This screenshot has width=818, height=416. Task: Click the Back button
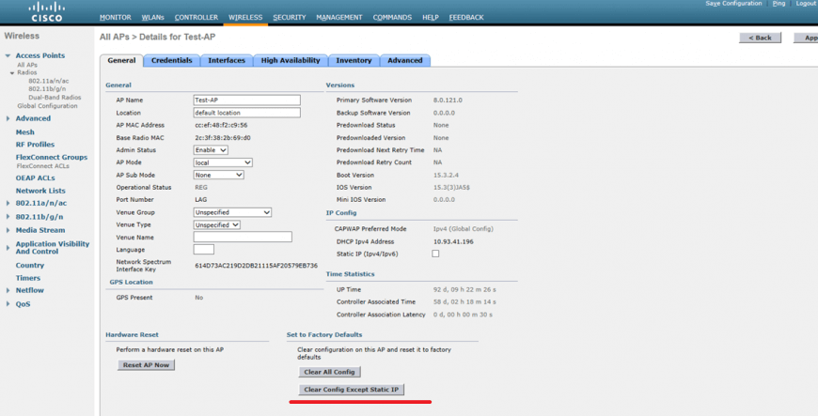click(x=760, y=38)
